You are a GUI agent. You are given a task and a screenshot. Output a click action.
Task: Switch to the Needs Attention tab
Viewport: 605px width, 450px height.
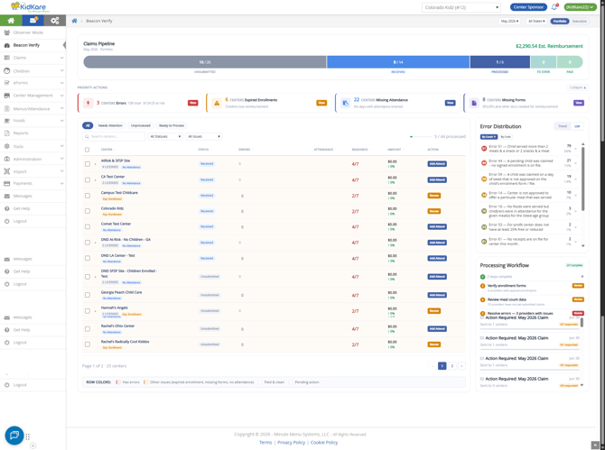[x=110, y=125]
